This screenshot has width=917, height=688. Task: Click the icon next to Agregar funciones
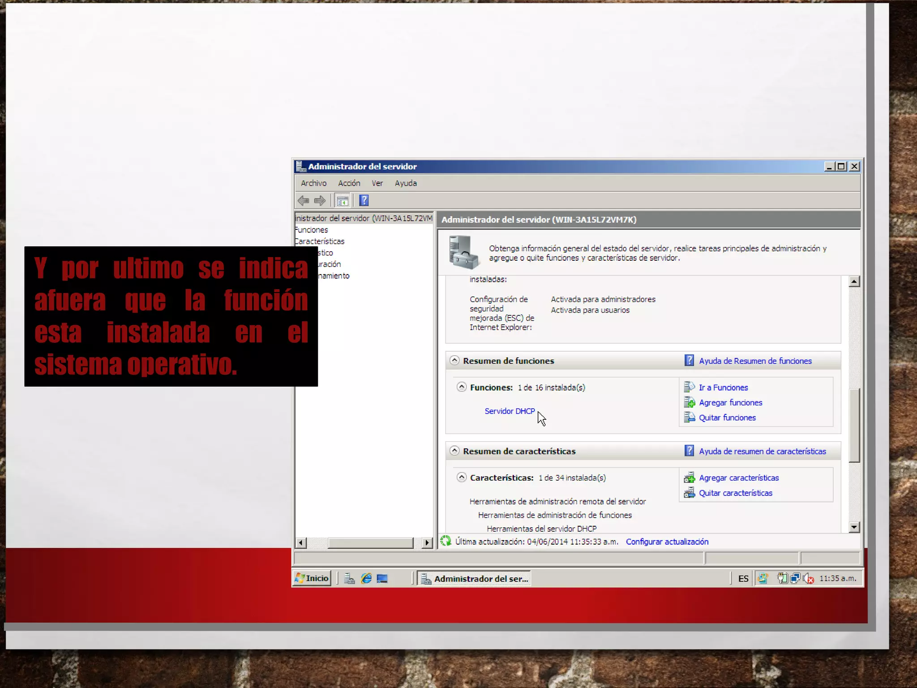pyautogui.click(x=689, y=402)
